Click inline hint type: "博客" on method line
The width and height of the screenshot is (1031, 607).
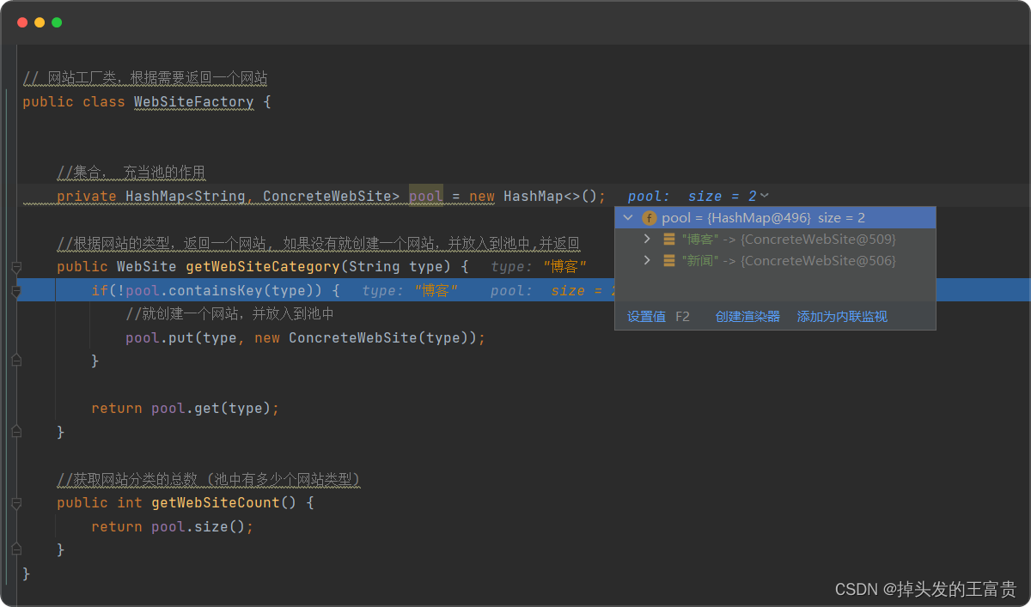pyautogui.click(x=539, y=267)
